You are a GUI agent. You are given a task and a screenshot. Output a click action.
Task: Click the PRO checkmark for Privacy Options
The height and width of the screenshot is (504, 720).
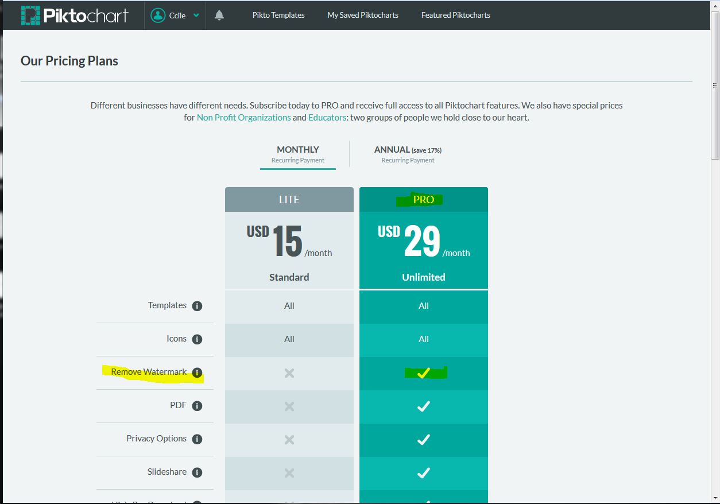424,440
